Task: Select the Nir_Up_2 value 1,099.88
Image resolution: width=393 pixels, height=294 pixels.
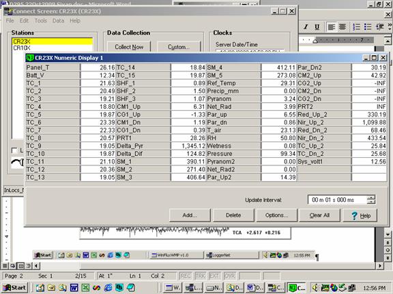Action: [x=369, y=122]
